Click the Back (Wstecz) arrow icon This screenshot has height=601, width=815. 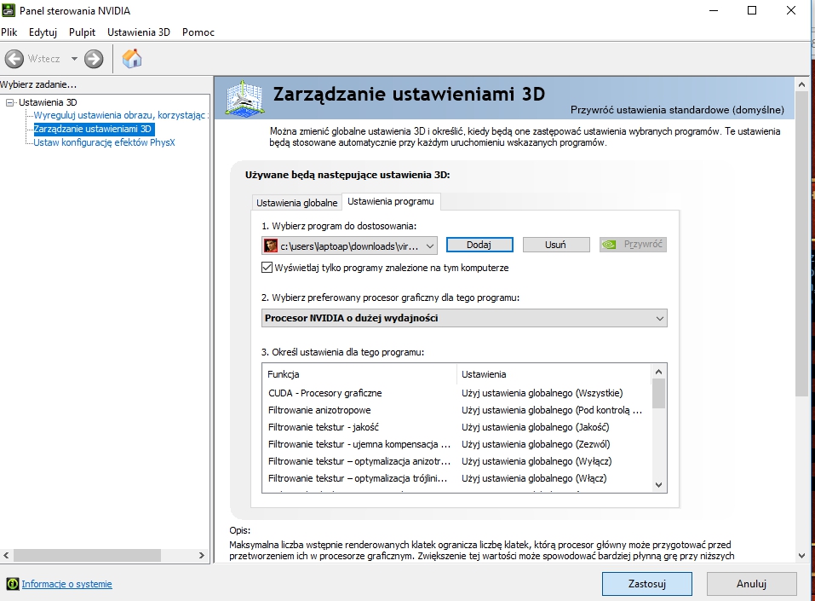pos(14,59)
